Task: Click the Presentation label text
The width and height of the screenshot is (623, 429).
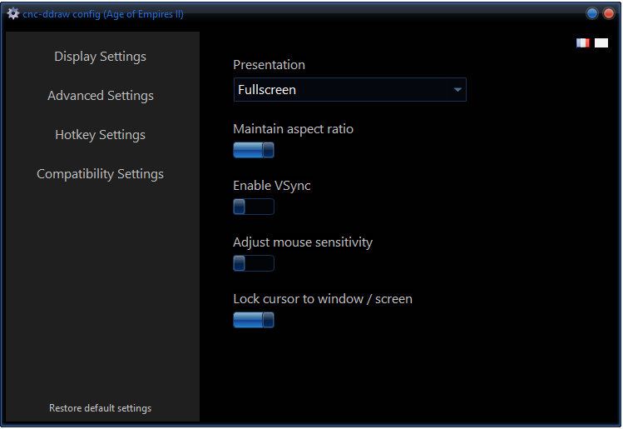Action: coord(269,65)
